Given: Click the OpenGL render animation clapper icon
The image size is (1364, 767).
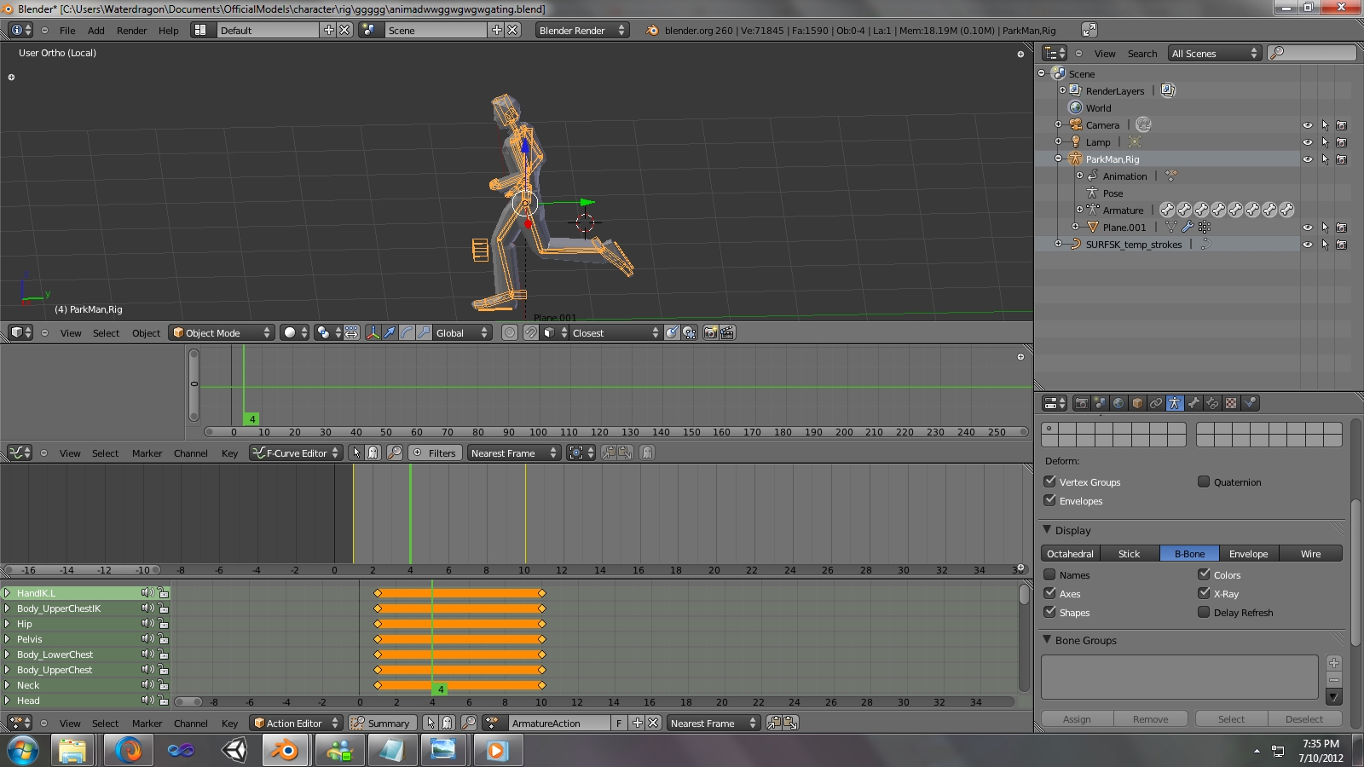Looking at the screenshot, I should pos(727,332).
